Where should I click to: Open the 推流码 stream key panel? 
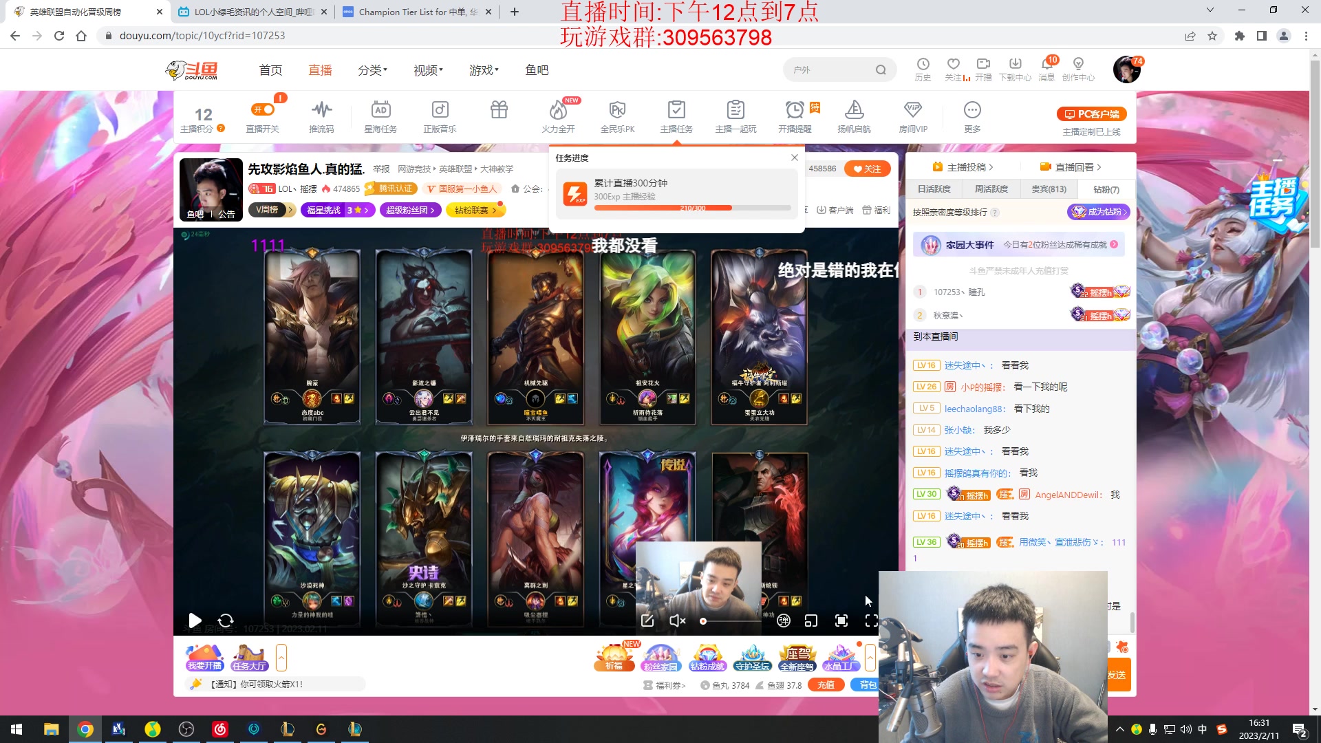pyautogui.click(x=321, y=116)
